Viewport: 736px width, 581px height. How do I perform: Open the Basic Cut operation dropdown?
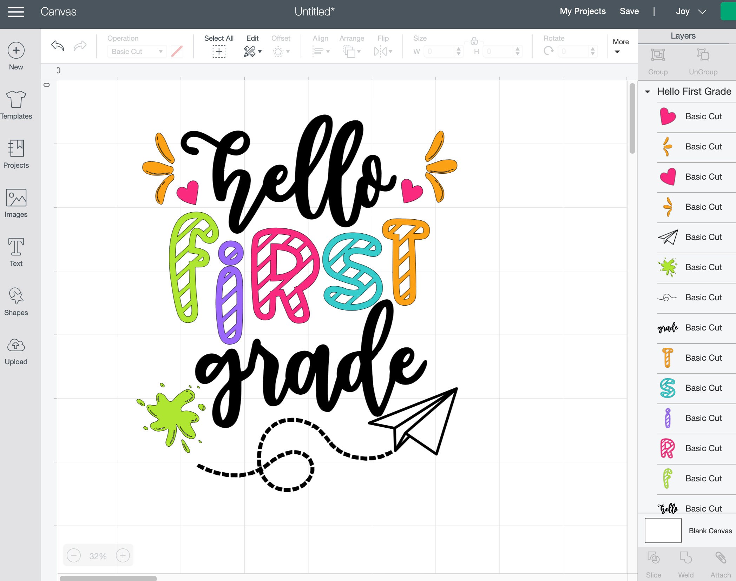(x=137, y=51)
